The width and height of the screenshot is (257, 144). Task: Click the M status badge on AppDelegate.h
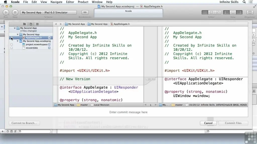[x=49, y=38]
